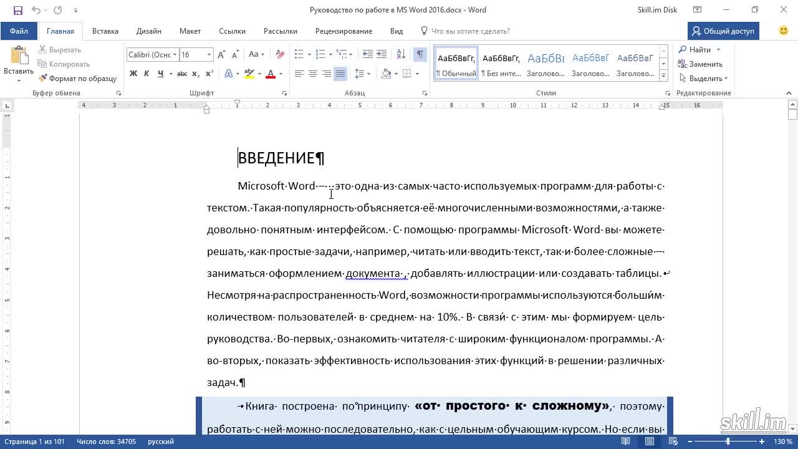Click the Increase Font Size icon

tap(223, 54)
